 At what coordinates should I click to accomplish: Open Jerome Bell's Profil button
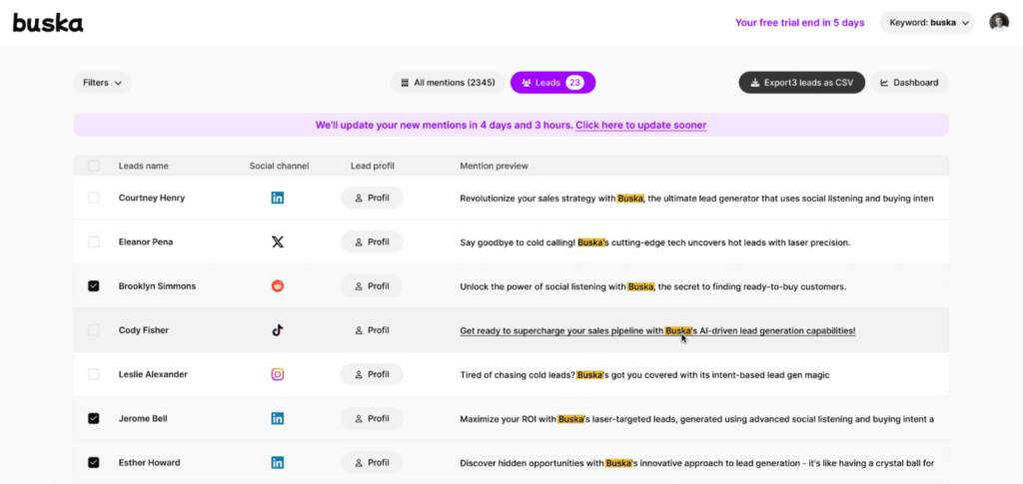click(372, 418)
